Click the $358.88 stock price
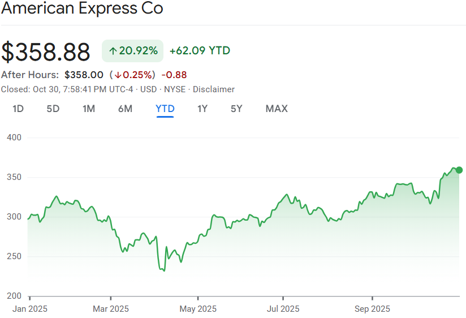 (46, 52)
